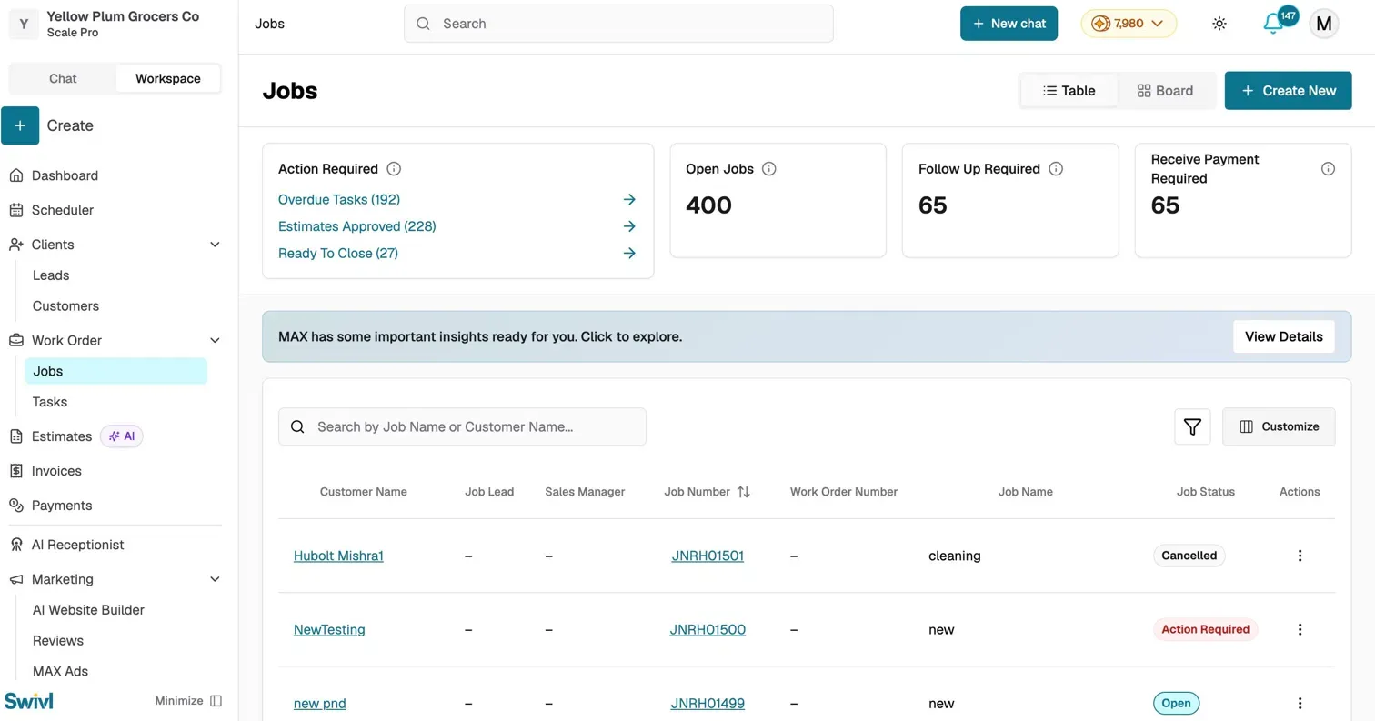Click the Minimize sidebar panel icon
Screen dimensions: 1375x721
[x=216, y=701]
